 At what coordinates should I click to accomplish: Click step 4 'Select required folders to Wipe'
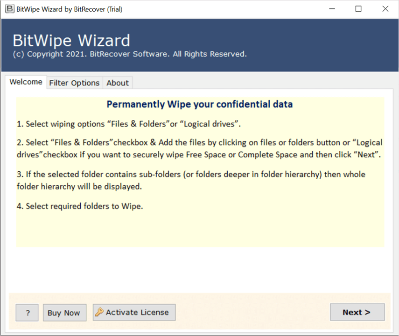click(80, 206)
